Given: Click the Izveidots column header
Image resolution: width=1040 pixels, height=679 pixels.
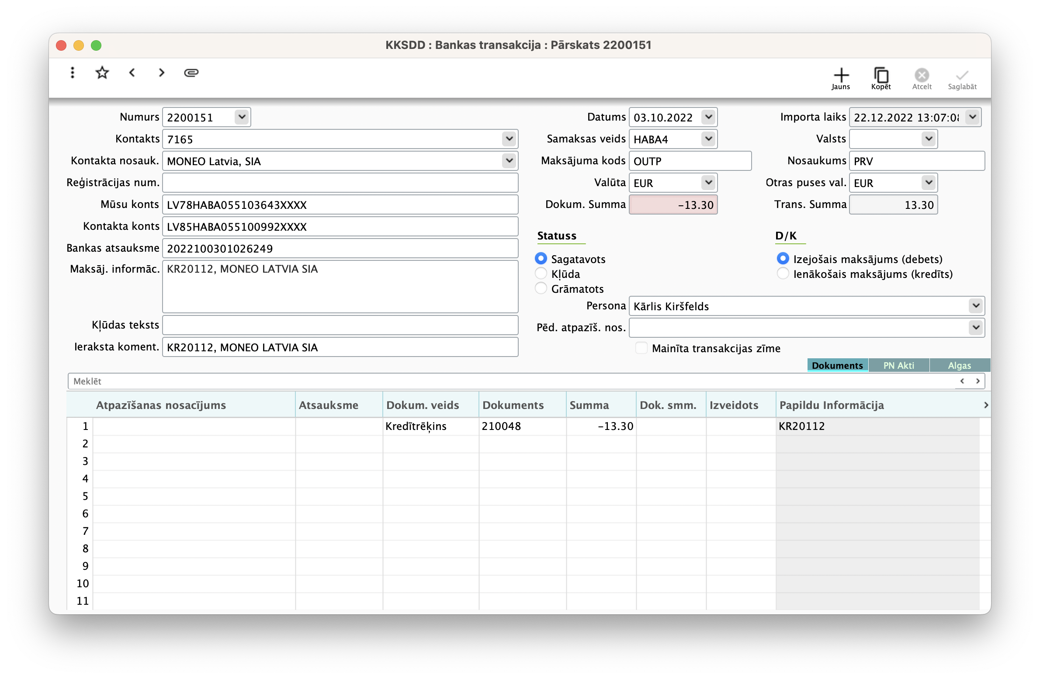Looking at the screenshot, I should tap(741, 405).
